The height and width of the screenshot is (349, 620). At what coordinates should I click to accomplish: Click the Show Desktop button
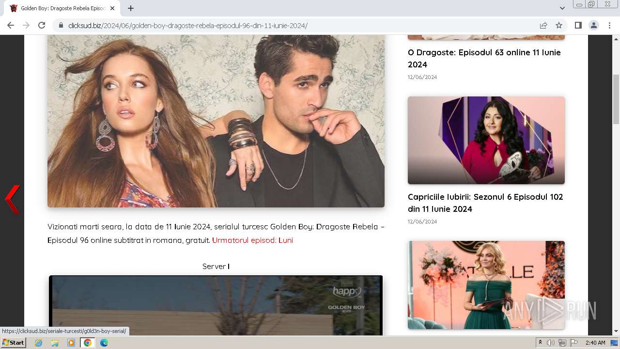coord(615,343)
